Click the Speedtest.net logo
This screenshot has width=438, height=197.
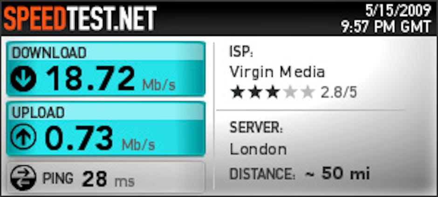tap(79, 18)
